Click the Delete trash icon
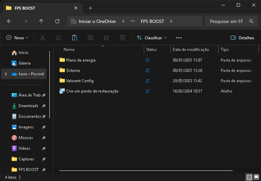The width and height of the screenshot is (261, 181). tap(123, 38)
